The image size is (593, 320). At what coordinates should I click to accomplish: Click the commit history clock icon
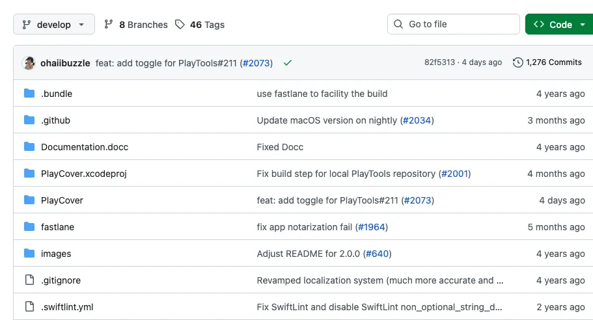pyautogui.click(x=518, y=62)
